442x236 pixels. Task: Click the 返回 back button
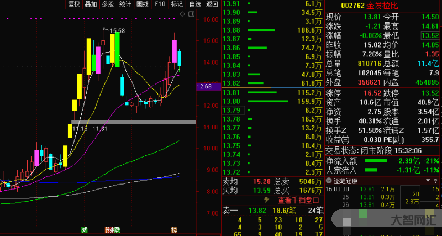click(x=211, y=4)
